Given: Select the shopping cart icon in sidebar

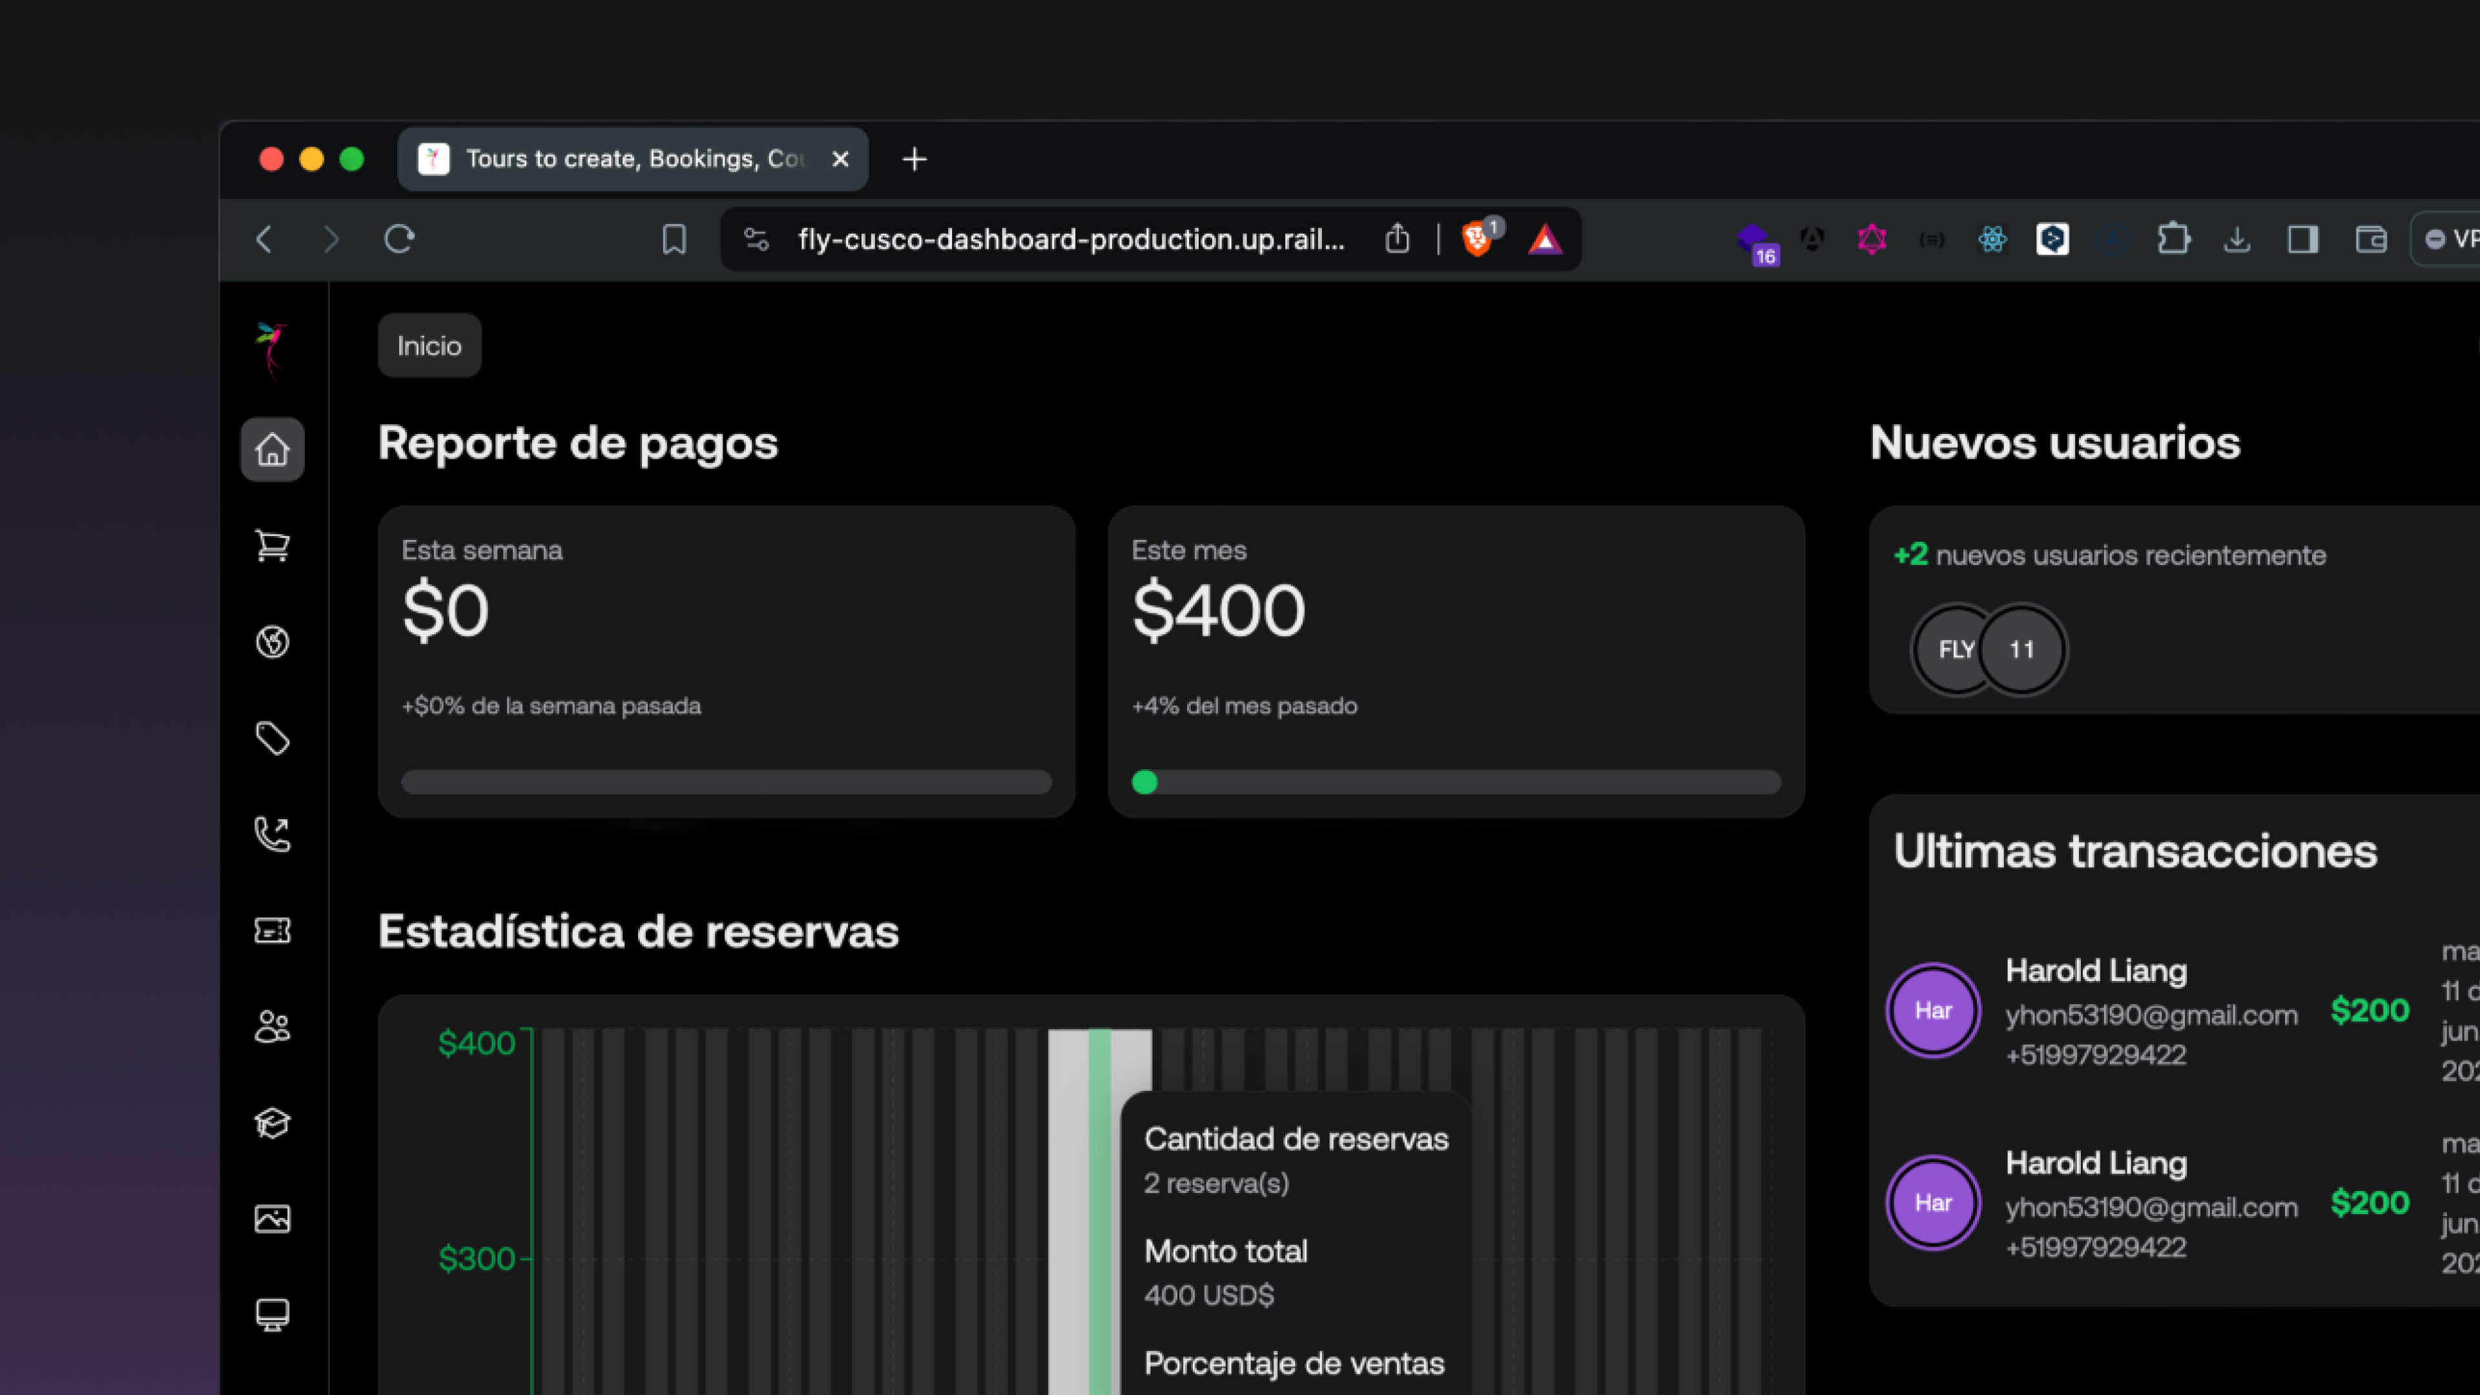Looking at the screenshot, I should pyautogui.click(x=273, y=546).
